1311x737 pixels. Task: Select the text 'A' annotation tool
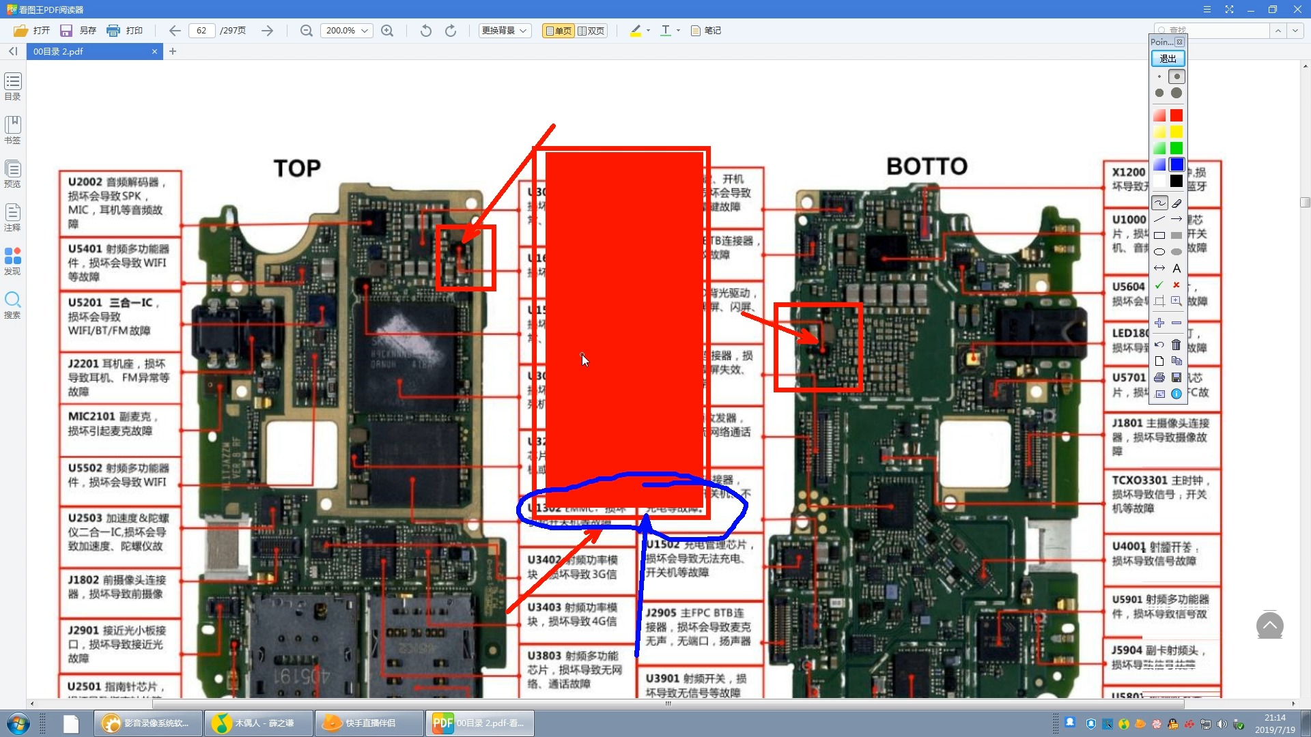pyautogui.click(x=1176, y=268)
